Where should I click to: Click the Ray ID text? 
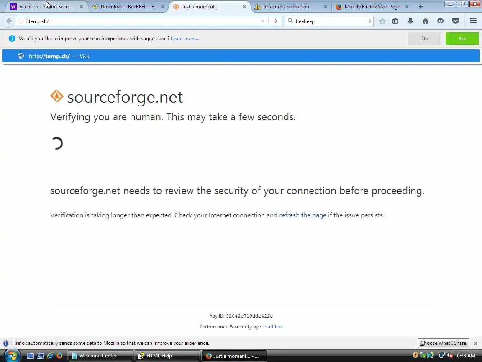tap(241, 316)
